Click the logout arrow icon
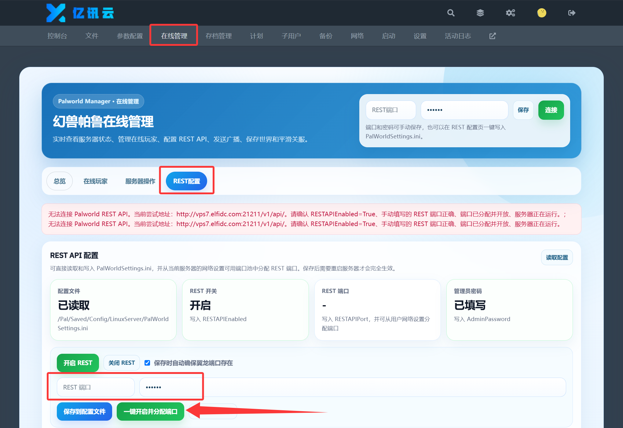 point(572,13)
